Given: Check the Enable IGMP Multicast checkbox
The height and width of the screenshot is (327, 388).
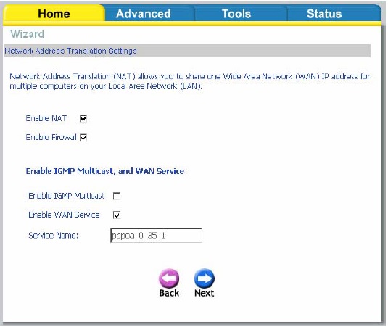Looking at the screenshot, I should coord(117,196).
